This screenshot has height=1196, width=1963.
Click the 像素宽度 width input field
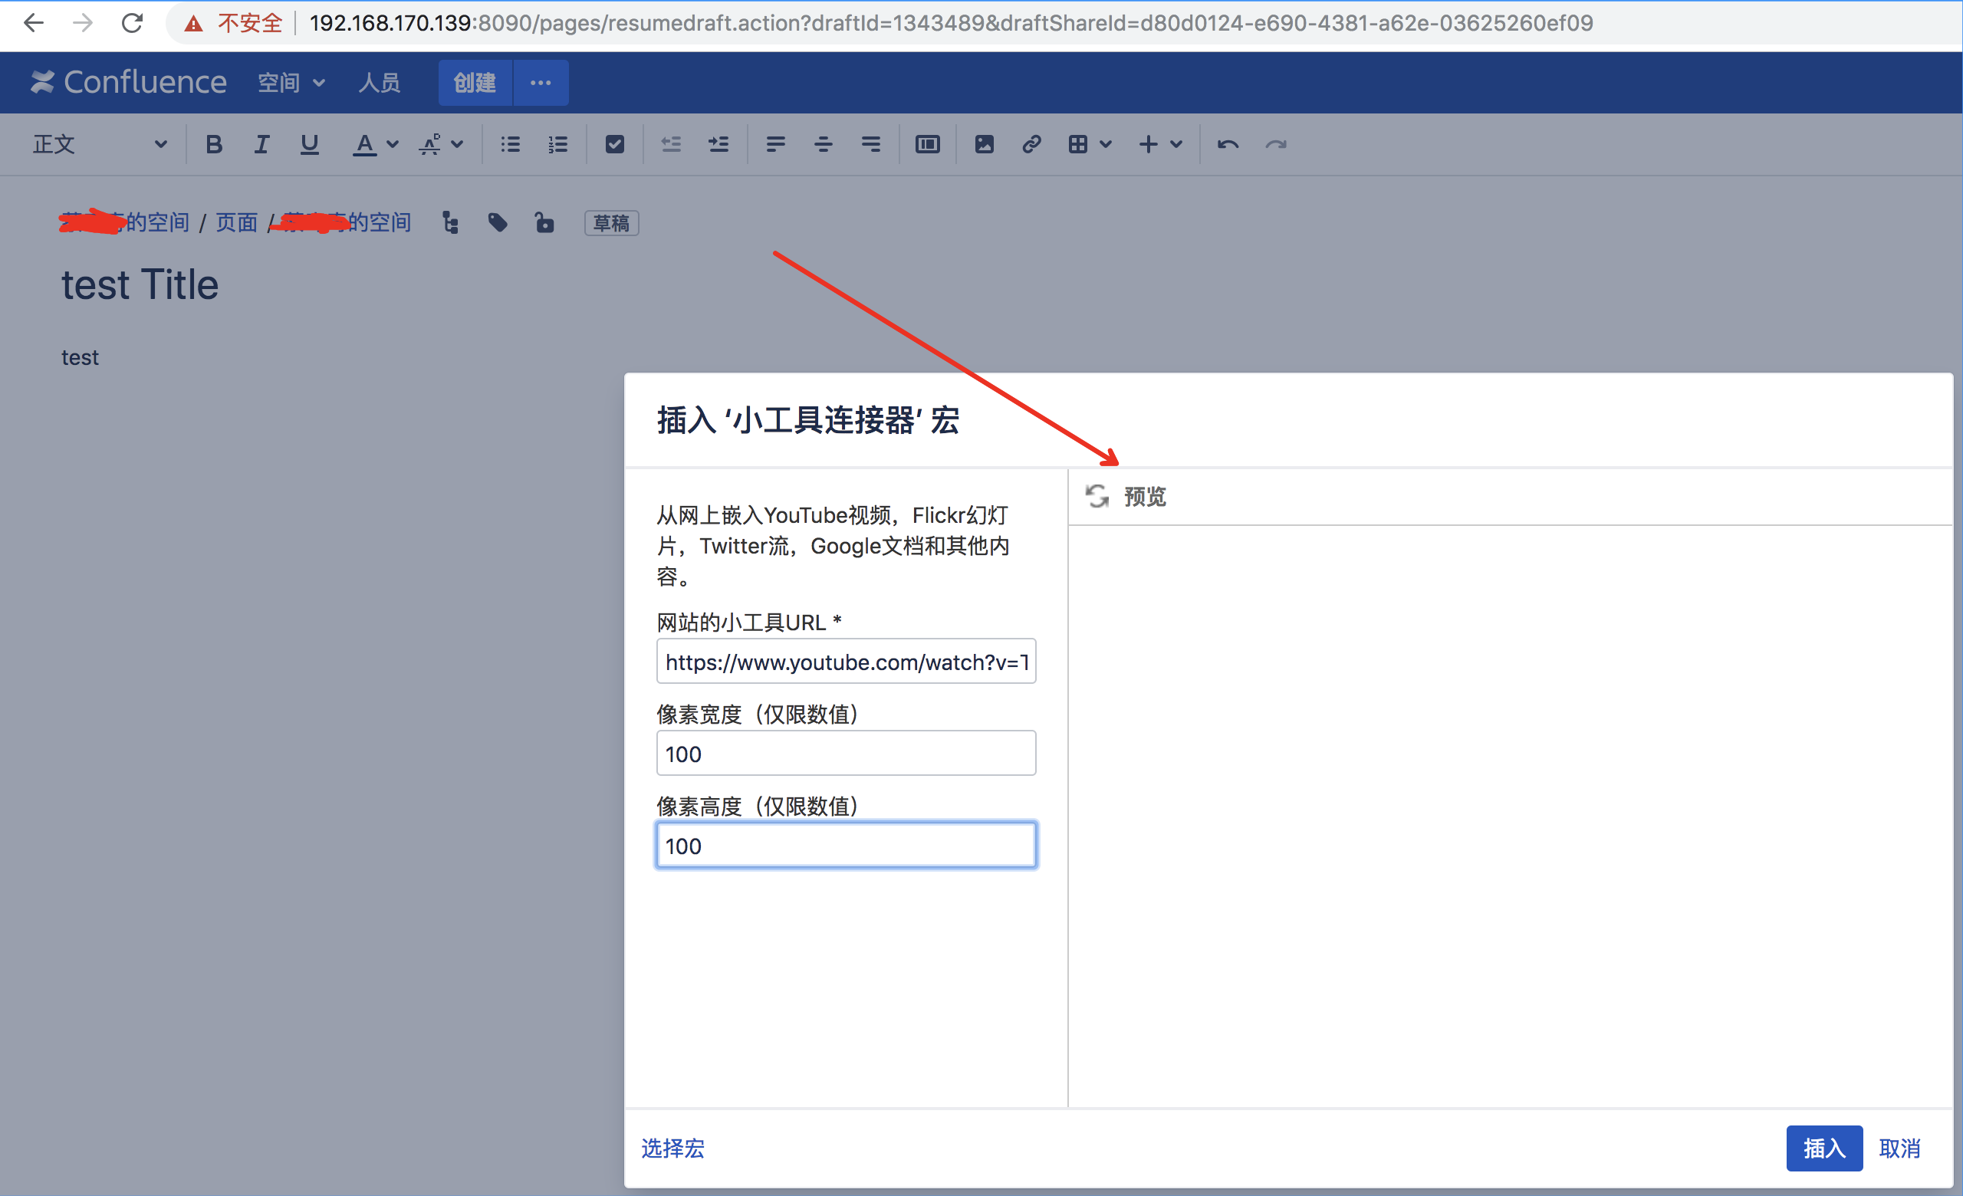[x=846, y=752]
